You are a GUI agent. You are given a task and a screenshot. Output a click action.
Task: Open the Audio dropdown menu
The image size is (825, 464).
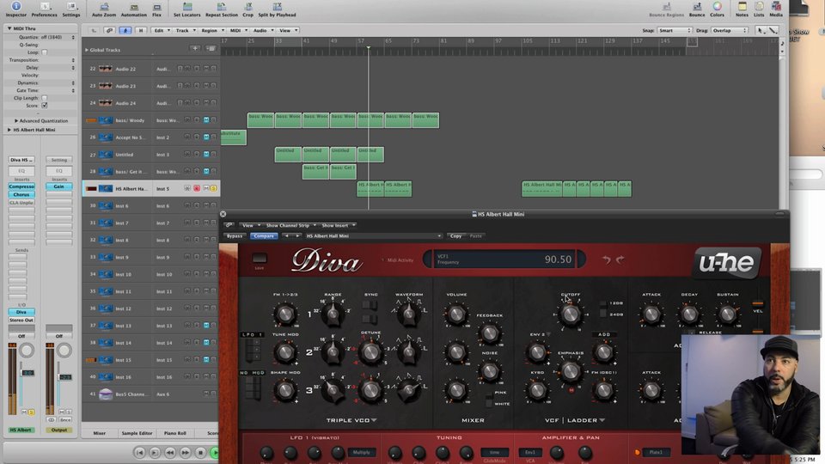tap(263, 31)
